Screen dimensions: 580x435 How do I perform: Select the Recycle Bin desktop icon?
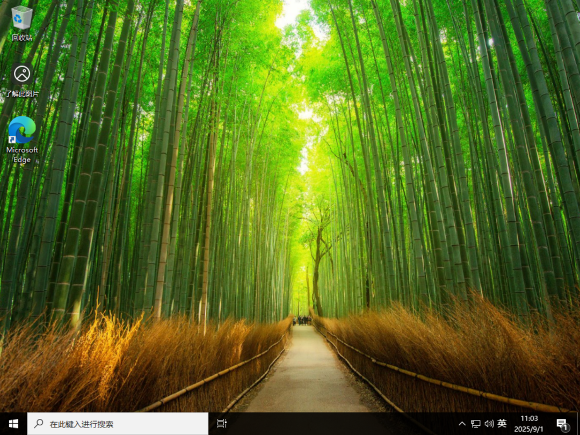pos(22,23)
